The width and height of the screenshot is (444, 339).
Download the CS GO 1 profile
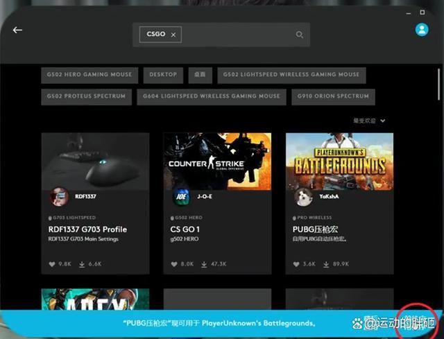[x=204, y=264]
